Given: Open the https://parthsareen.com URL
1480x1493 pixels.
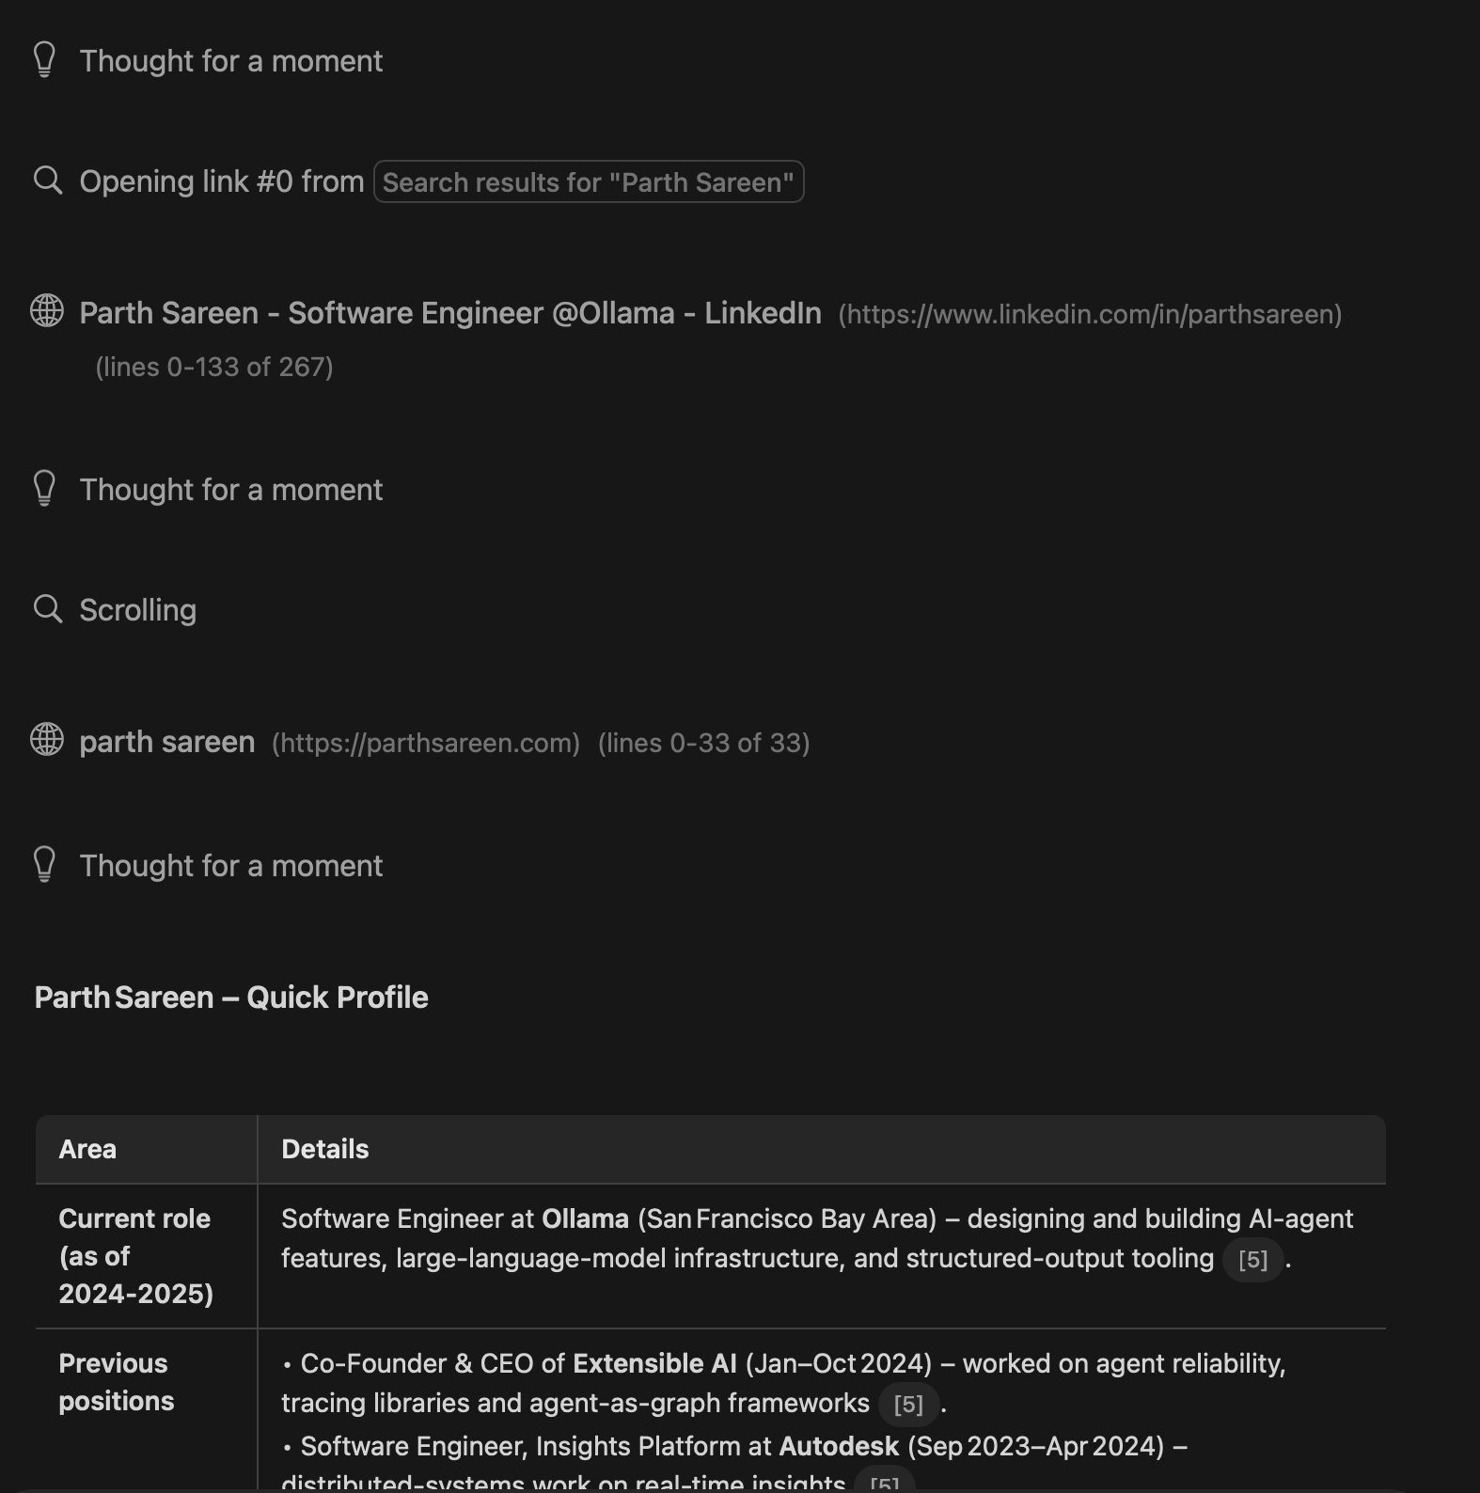Looking at the screenshot, I should click(425, 743).
